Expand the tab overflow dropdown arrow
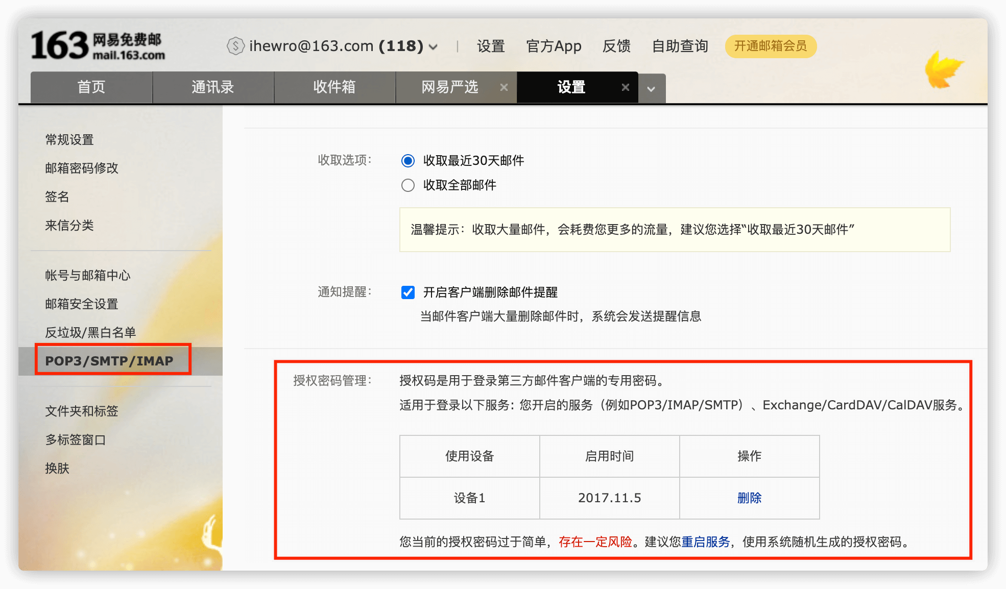 pos(652,89)
